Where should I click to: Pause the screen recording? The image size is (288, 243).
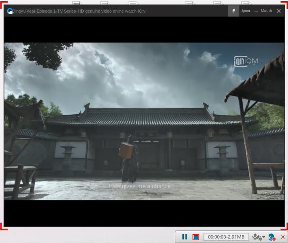point(184,237)
